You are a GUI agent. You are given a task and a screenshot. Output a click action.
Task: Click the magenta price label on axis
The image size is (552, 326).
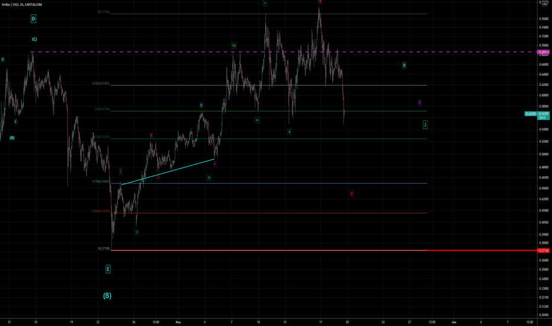click(x=543, y=52)
